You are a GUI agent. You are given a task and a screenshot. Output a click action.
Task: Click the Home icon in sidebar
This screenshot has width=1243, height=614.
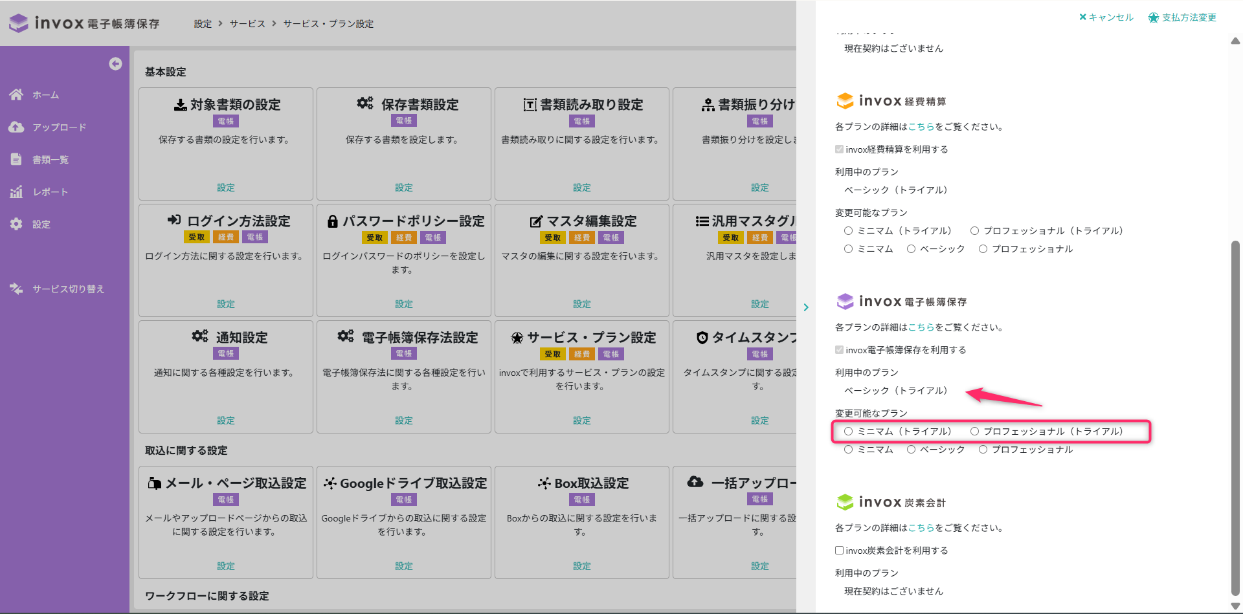(x=16, y=94)
